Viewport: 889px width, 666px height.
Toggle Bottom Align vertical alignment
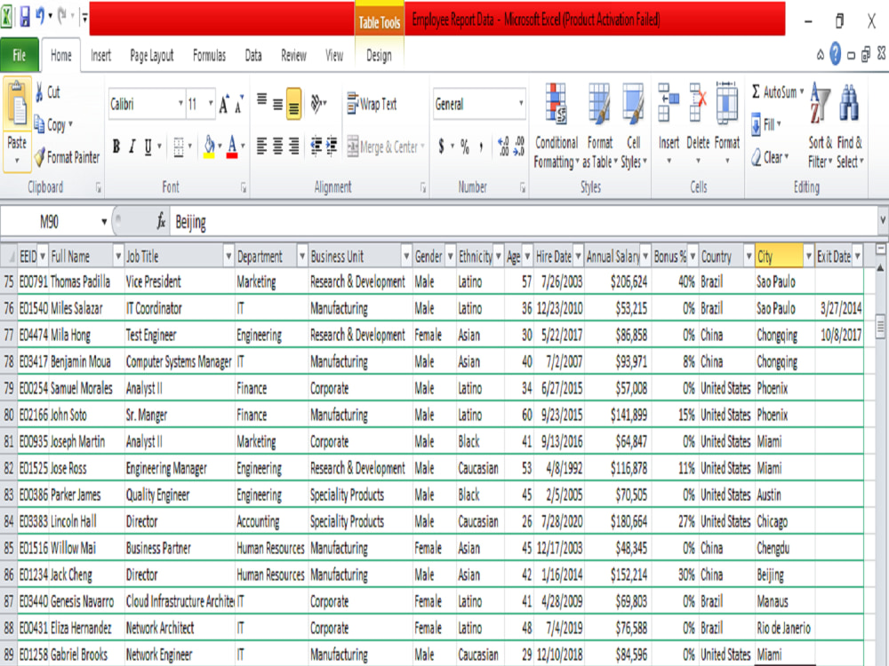(x=293, y=104)
